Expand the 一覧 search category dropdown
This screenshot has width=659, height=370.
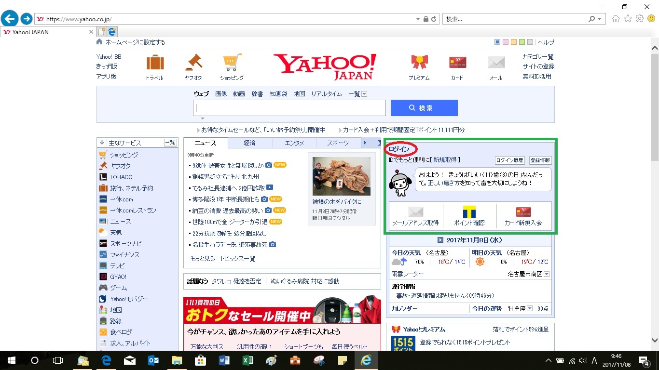click(x=364, y=94)
